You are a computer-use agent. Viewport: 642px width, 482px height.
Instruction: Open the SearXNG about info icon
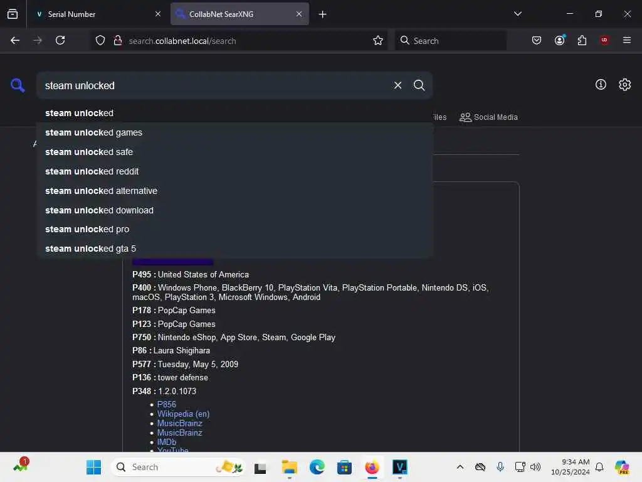tap(601, 85)
